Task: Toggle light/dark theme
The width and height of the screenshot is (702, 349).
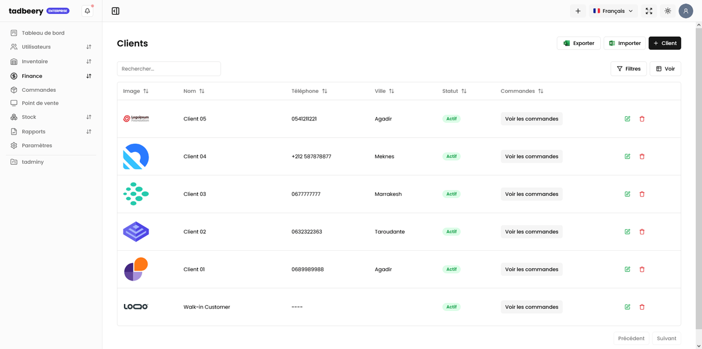Action: click(667, 11)
